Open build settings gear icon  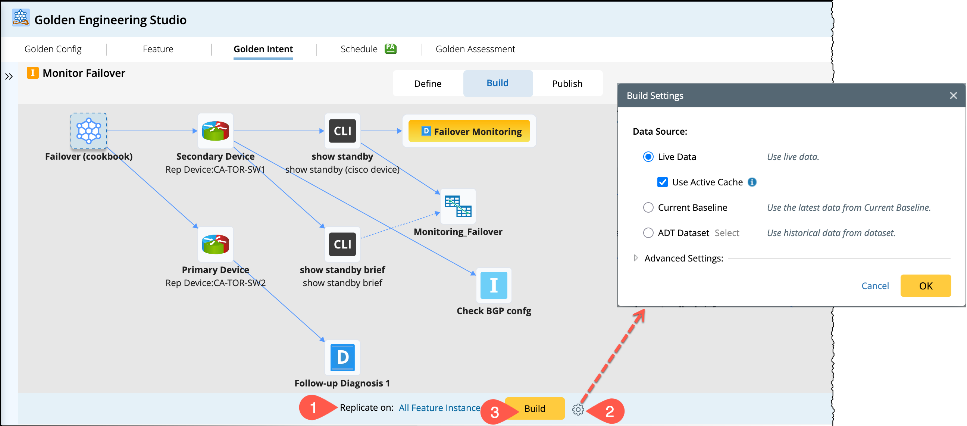578,409
